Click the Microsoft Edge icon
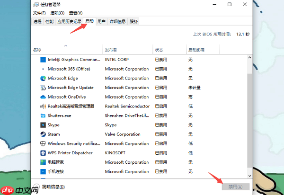 coord(43,78)
